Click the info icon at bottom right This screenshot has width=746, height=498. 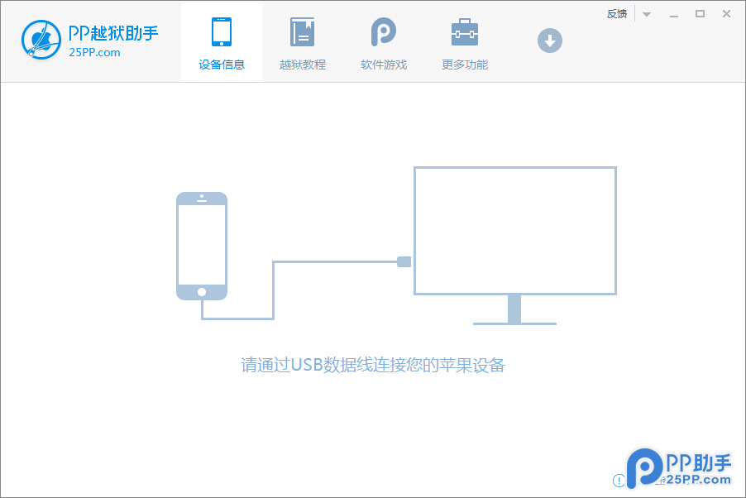(619, 481)
